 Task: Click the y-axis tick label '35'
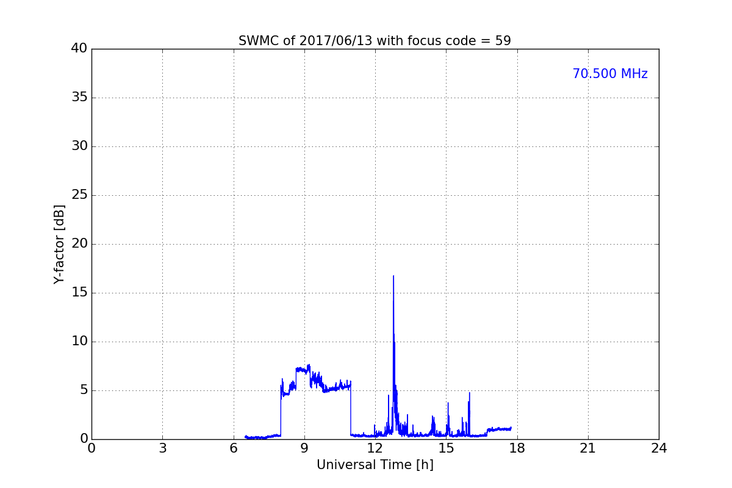tap(79, 98)
